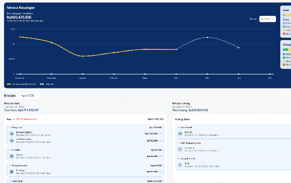Collapse the Utang Personal group chevron
Viewport: 291px width, 183px height.
179,158
